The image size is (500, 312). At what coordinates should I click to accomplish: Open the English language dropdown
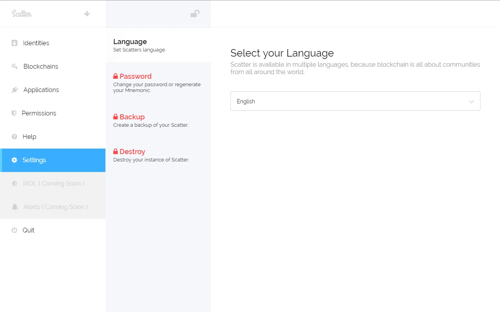355,101
